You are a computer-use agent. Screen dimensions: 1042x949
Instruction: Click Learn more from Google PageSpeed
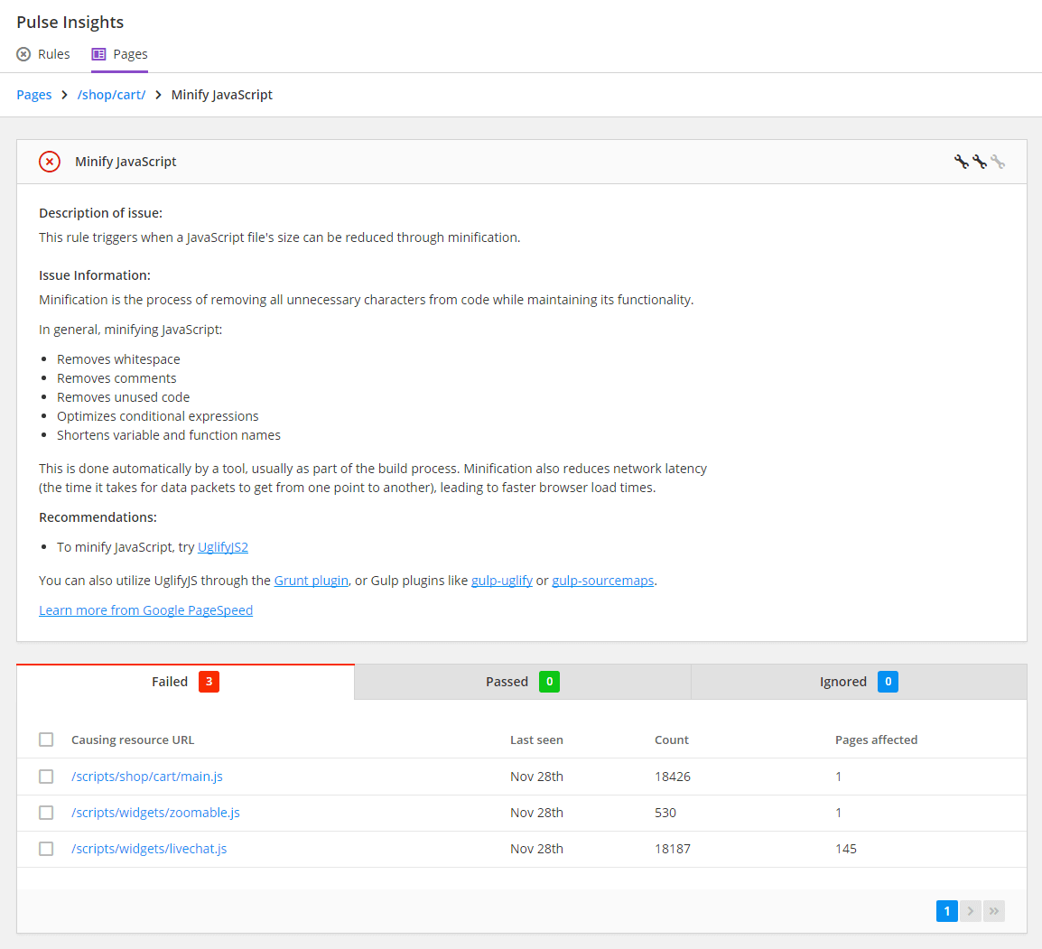[x=145, y=609]
